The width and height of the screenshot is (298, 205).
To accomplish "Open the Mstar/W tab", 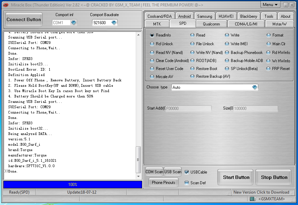I will [280, 24].
